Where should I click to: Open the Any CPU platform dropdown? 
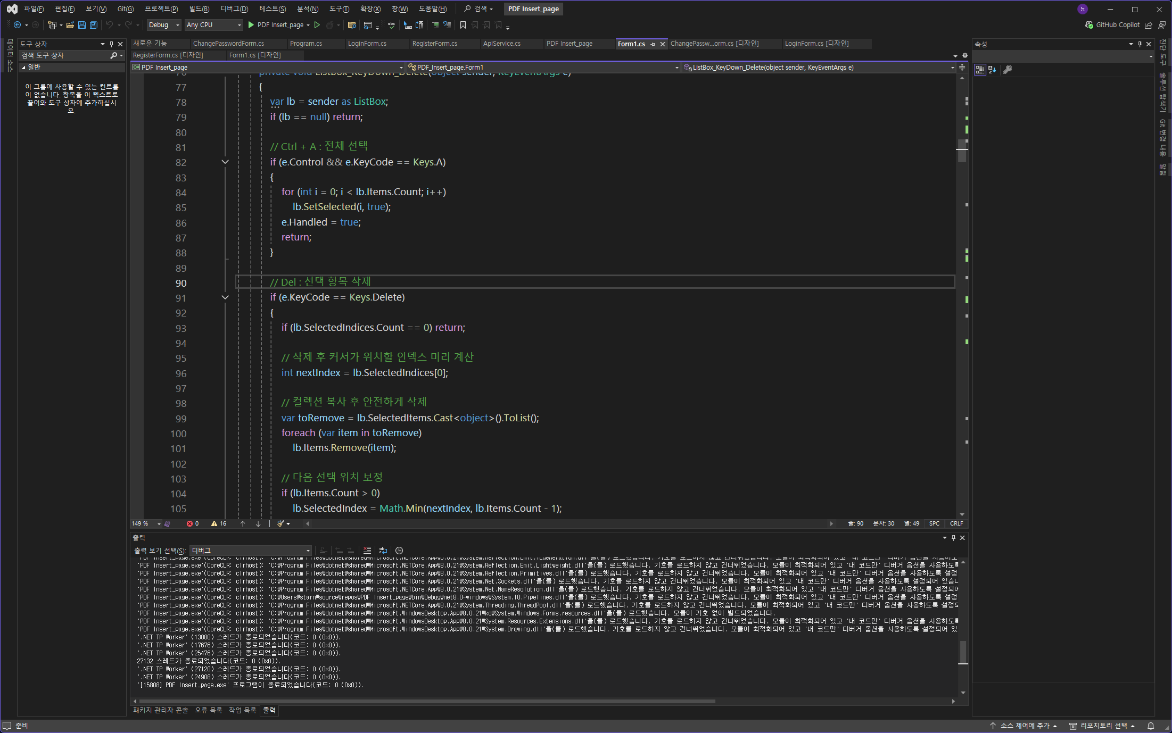pyautogui.click(x=213, y=25)
